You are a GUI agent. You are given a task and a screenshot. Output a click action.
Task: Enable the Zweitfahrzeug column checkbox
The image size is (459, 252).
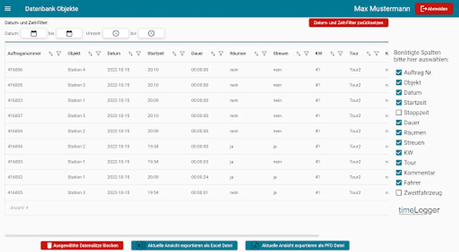[399, 193]
